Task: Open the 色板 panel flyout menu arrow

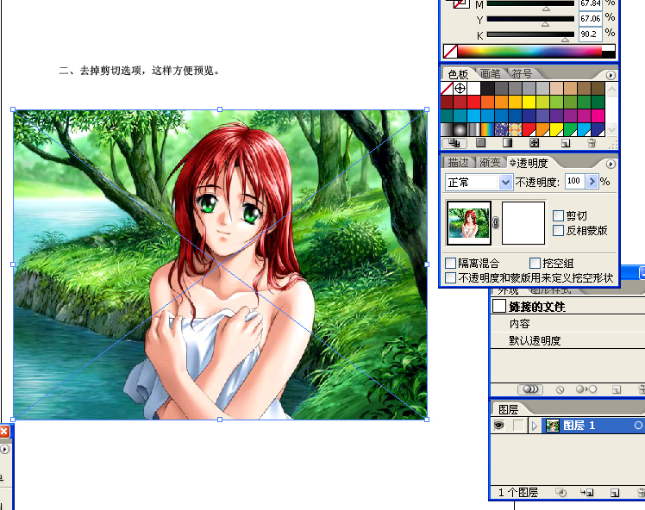Action: click(x=611, y=75)
